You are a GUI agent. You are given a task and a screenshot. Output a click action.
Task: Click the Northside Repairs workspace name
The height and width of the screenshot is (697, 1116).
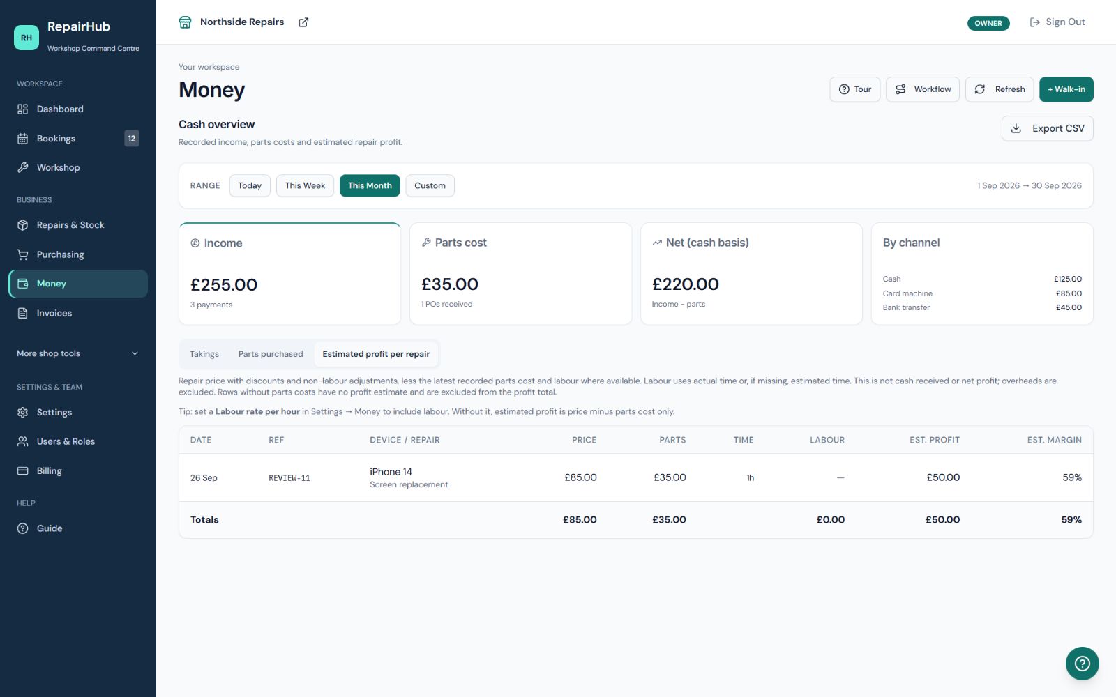(x=242, y=22)
